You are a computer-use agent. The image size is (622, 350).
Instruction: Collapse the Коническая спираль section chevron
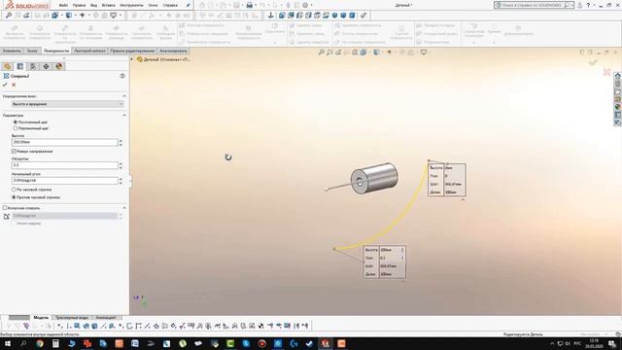(x=124, y=208)
